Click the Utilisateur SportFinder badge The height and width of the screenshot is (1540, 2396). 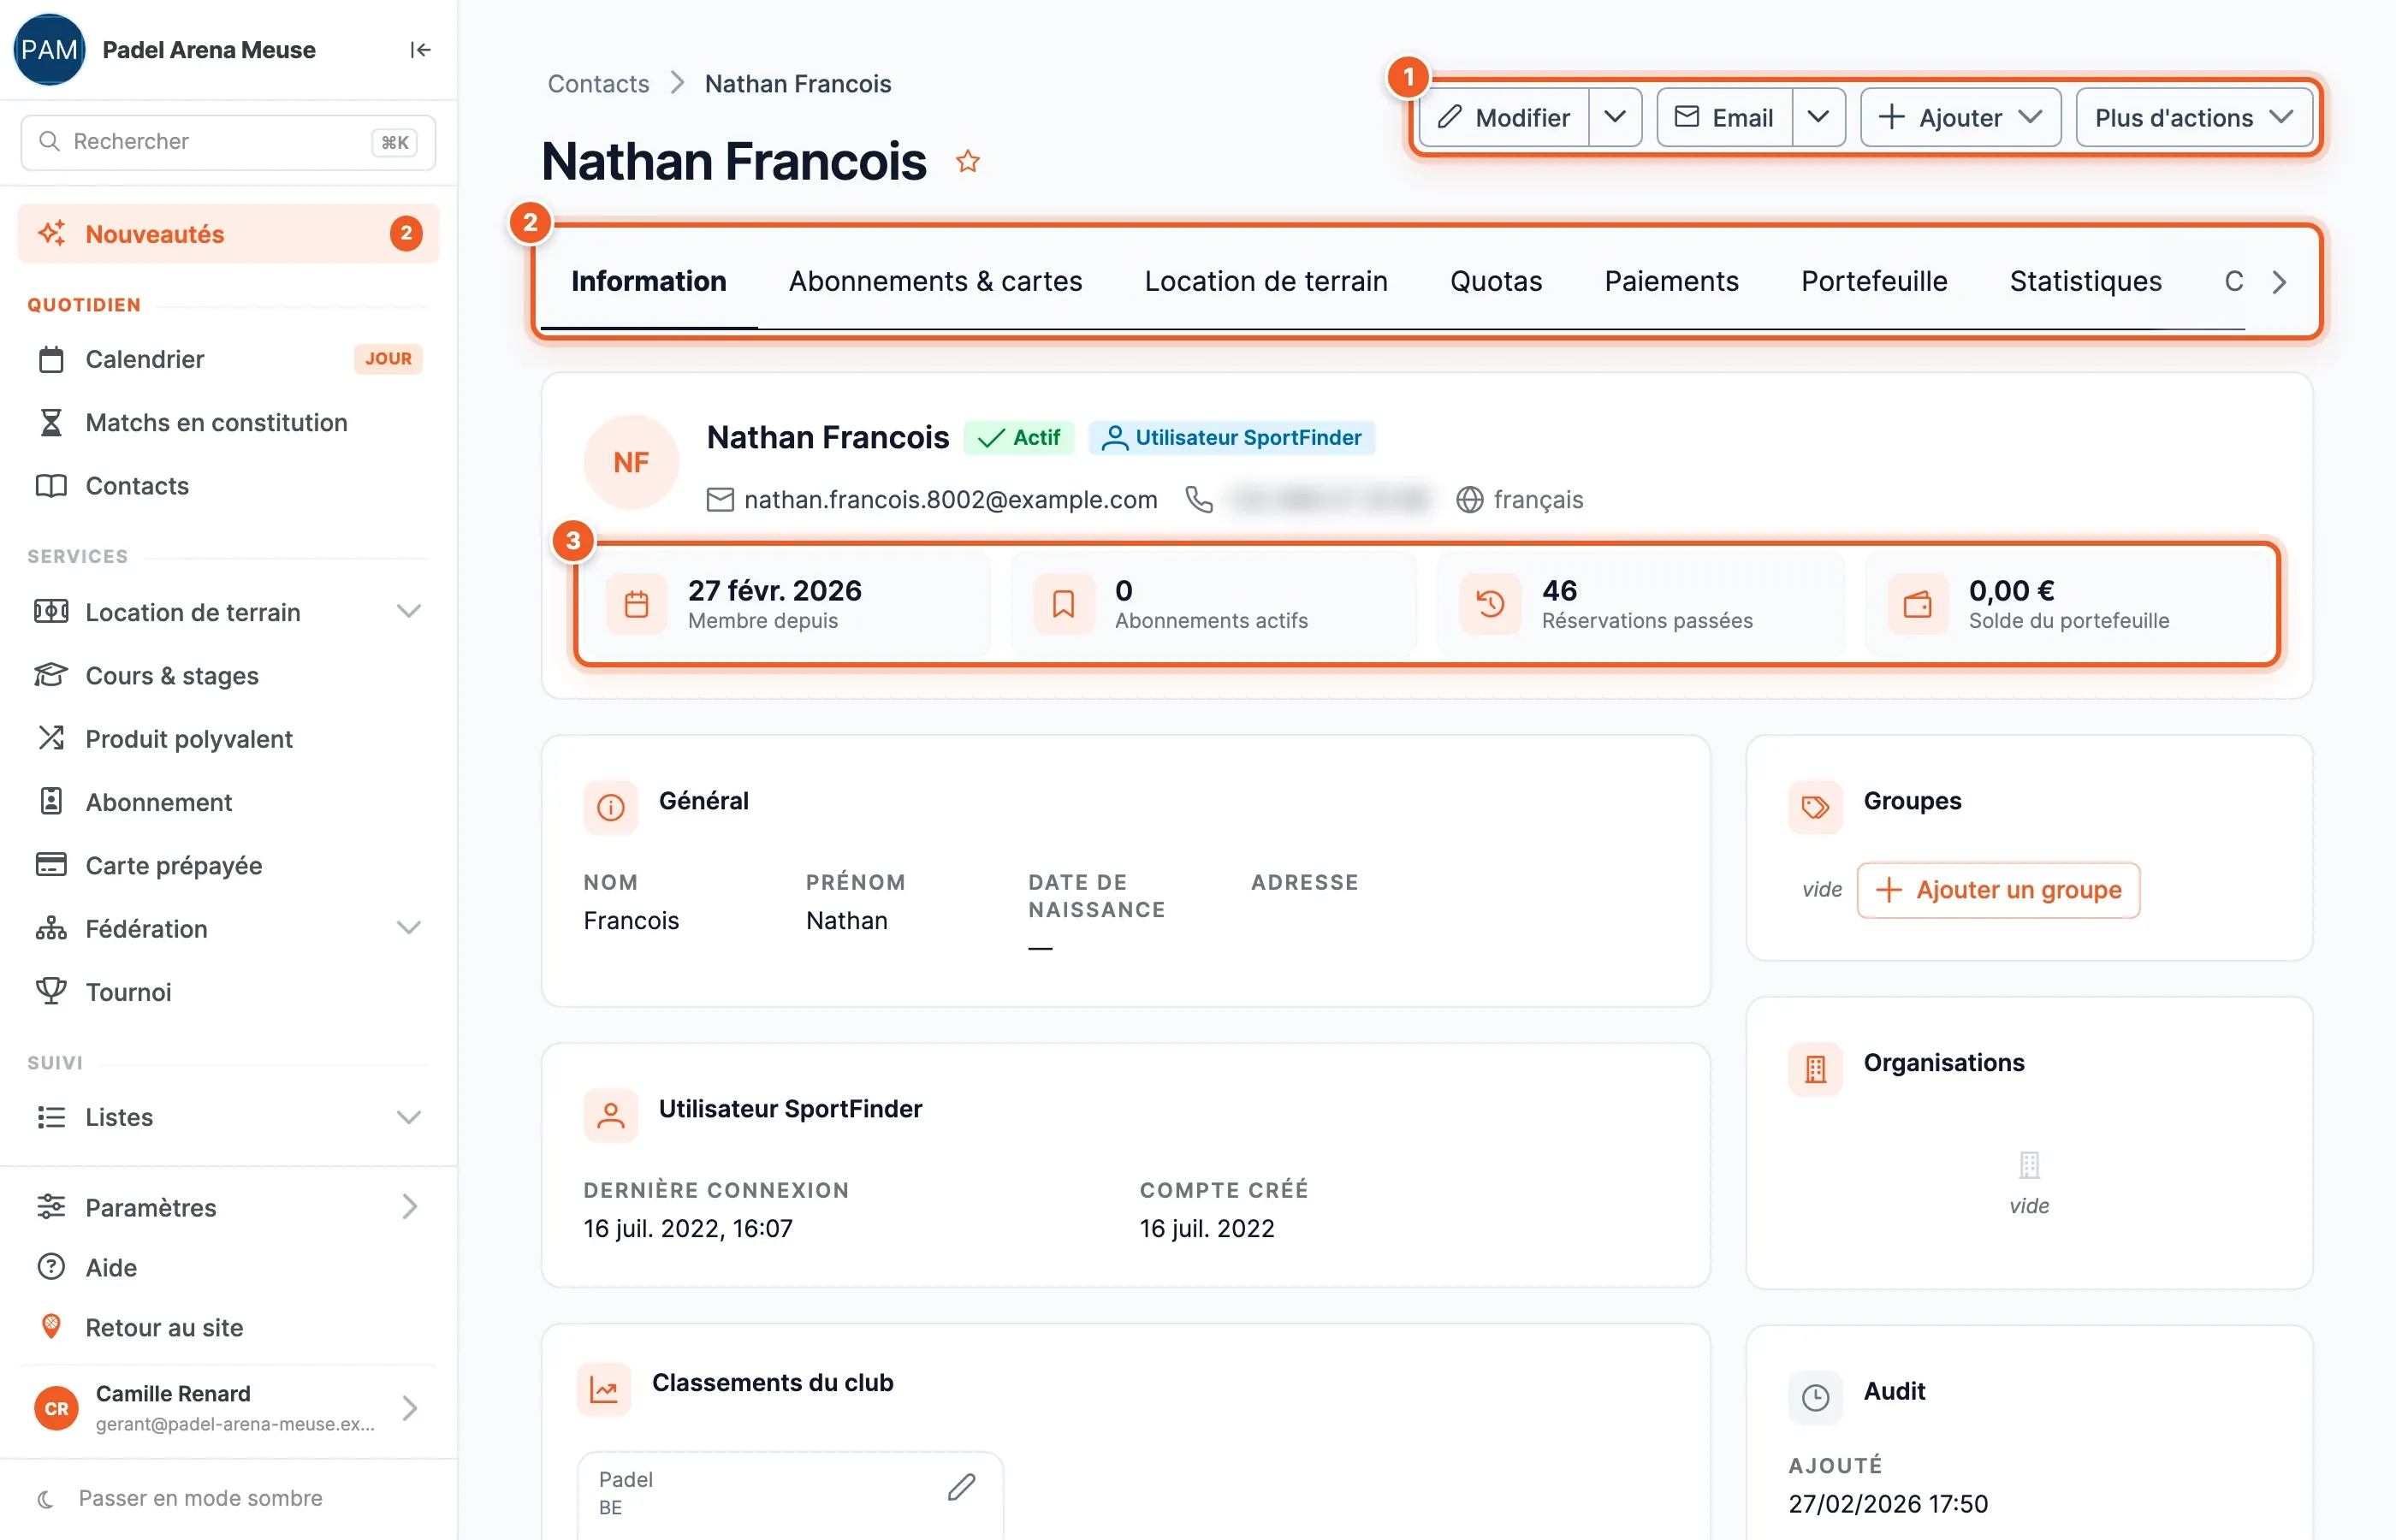point(1232,437)
